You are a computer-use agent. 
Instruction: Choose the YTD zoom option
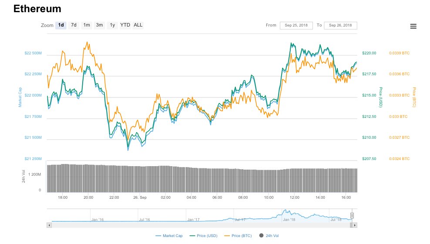(x=125, y=25)
